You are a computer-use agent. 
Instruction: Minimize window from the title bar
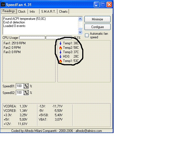pos(97,5)
